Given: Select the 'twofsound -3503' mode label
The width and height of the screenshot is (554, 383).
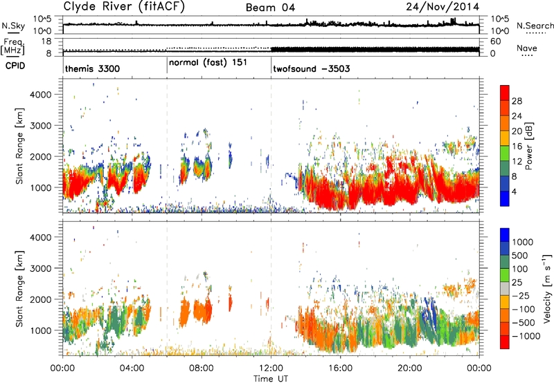Looking at the screenshot, I should click(x=311, y=68).
